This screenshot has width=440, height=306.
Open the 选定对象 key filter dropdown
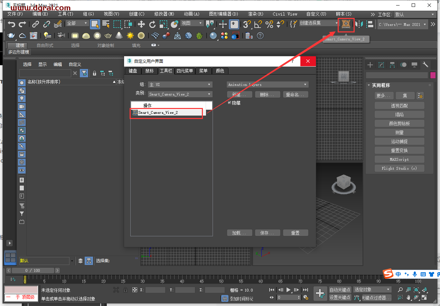(x=372, y=290)
